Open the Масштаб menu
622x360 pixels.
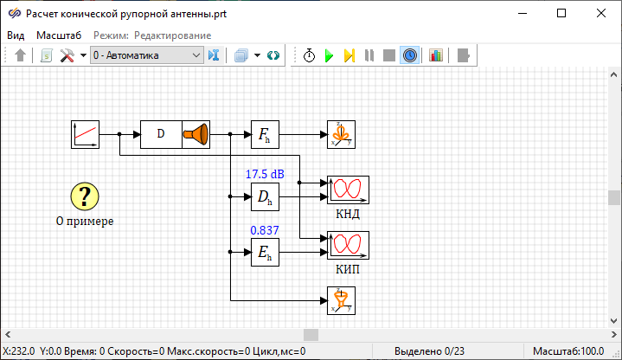pyautogui.click(x=59, y=35)
